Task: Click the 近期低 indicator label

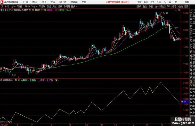Action: (24, 80)
